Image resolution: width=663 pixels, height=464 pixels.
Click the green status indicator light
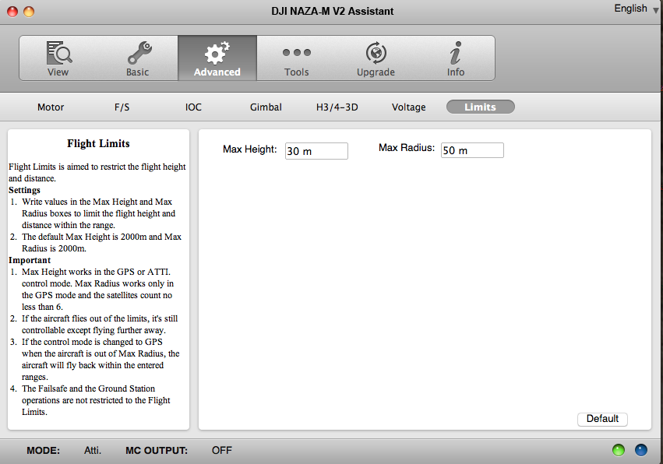click(x=619, y=450)
